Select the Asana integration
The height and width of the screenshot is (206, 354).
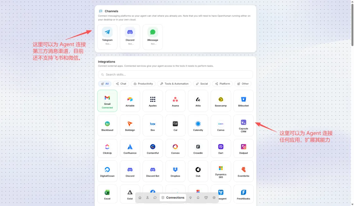tap(175, 101)
